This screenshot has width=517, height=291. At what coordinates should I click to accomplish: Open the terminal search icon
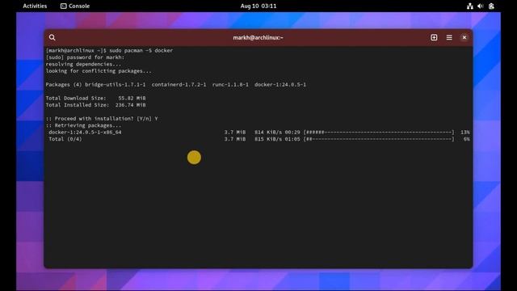[52, 38]
